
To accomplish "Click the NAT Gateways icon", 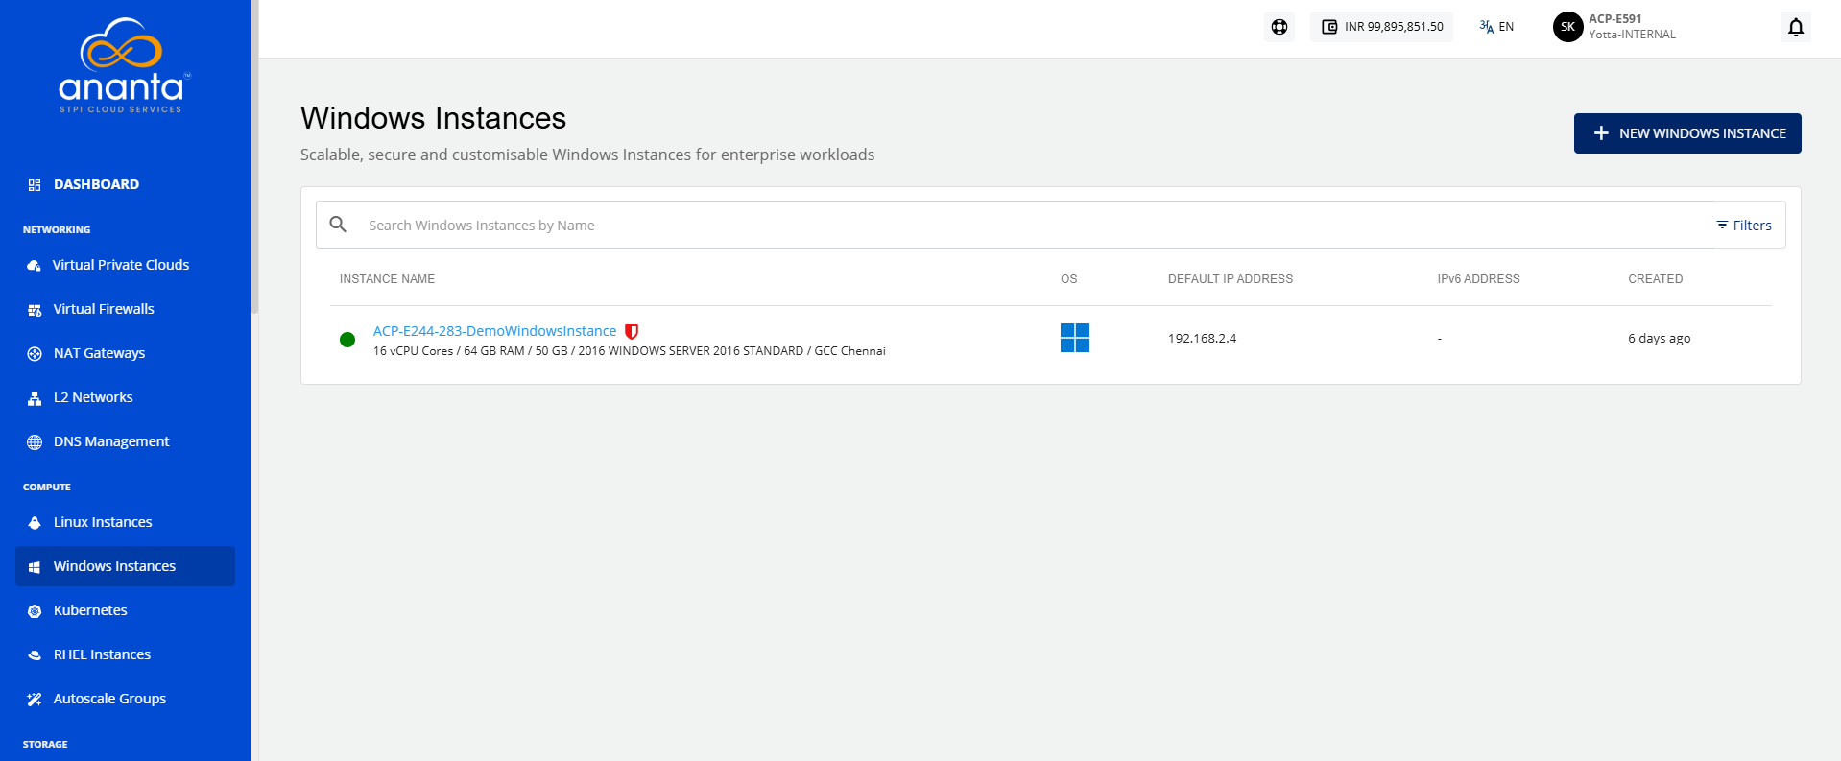I will [x=35, y=354].
